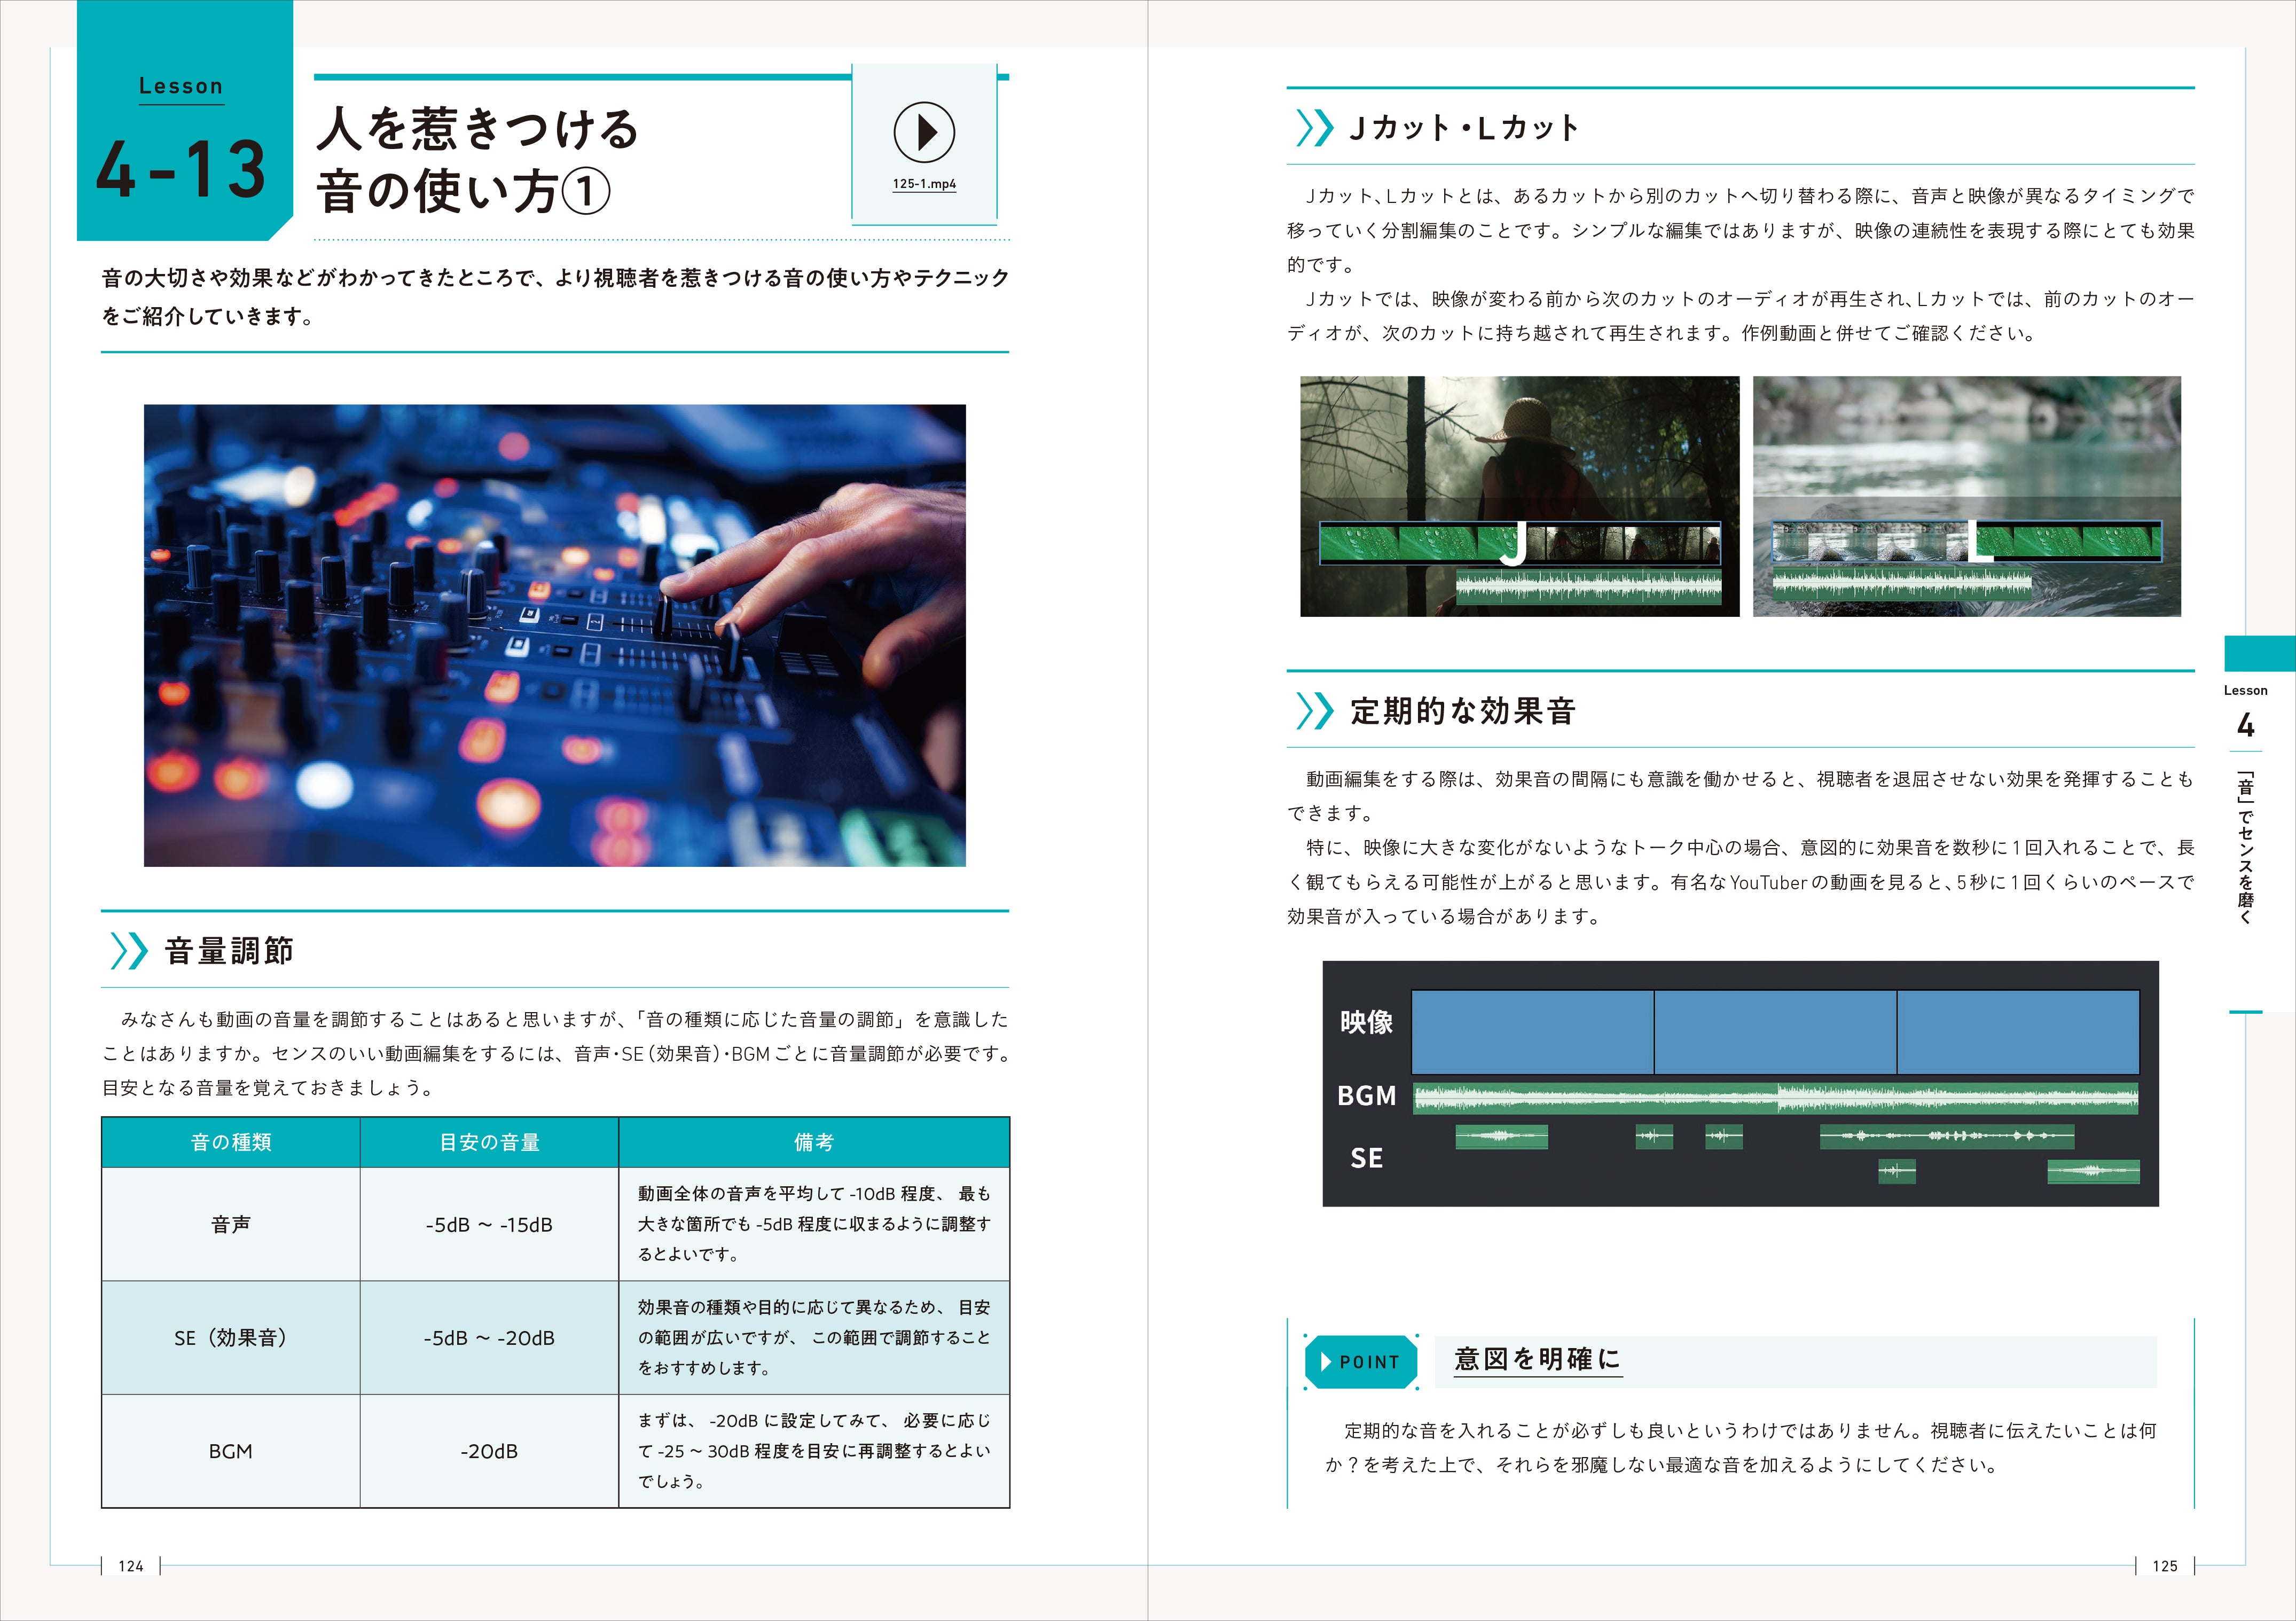Click the -5dB ~ -15dB cell
This screenshot has width=2296, height=1621.
tap(490, 1224)
